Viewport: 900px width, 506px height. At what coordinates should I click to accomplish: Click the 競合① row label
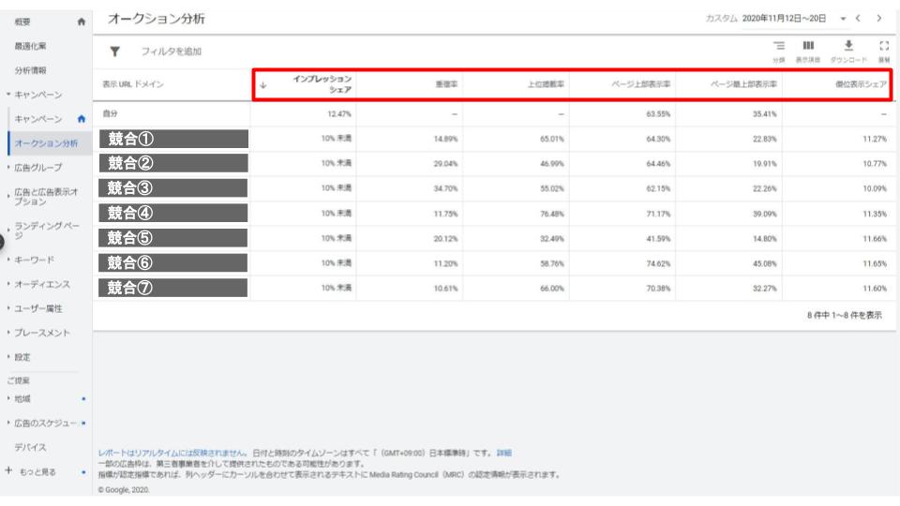pyautogui.click(x=173, y=139)
